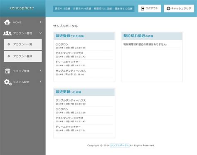Select アカウント一覧 submenu entry

pos(23,44)
